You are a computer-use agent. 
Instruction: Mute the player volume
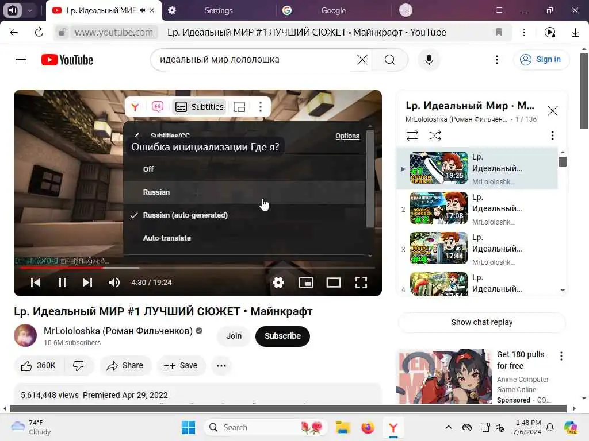click(x=114, y=283)
